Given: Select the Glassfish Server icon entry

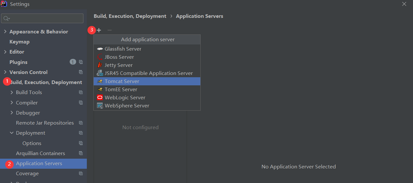Looking at the screenshot, I should (100, 49).
